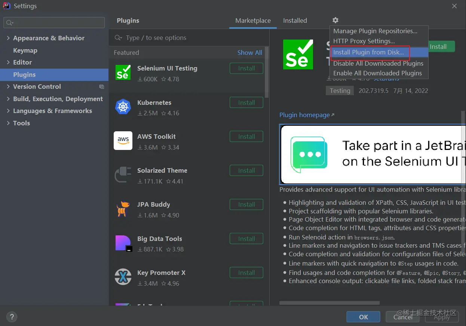Expand the Editor settings section
Image resolution: width=466 pixels, height=326 pixels.
pyautogui.click(x=8, y=62)
